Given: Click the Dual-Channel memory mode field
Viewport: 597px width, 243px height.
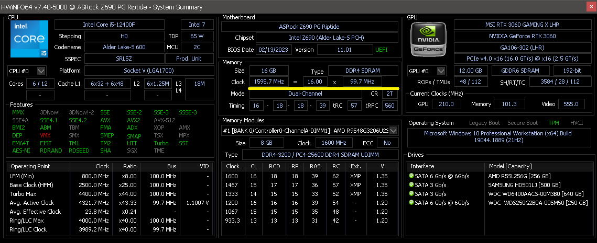Looking at the screenshot, I should (307, 94).
